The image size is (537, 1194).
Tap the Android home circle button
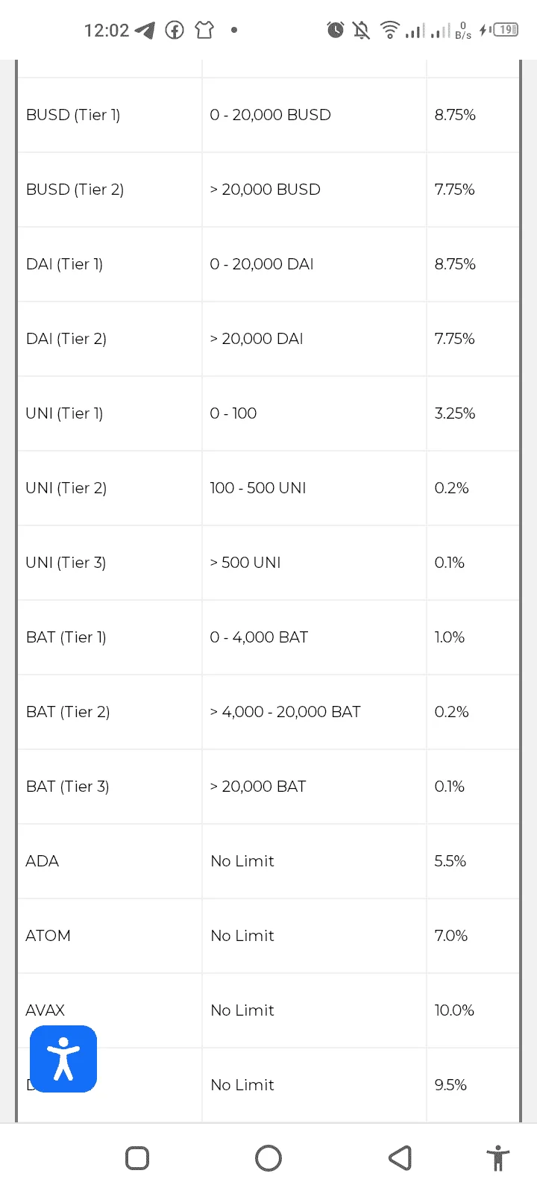coord(268,1158)
